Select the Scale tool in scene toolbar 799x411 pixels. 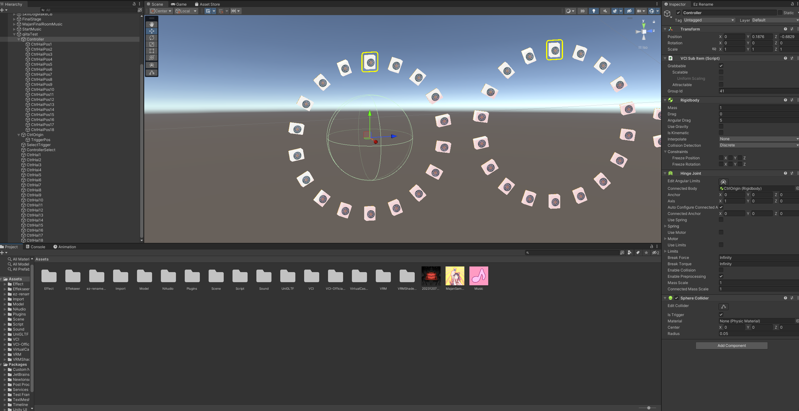pyautogui.click(x=152, y=44)
